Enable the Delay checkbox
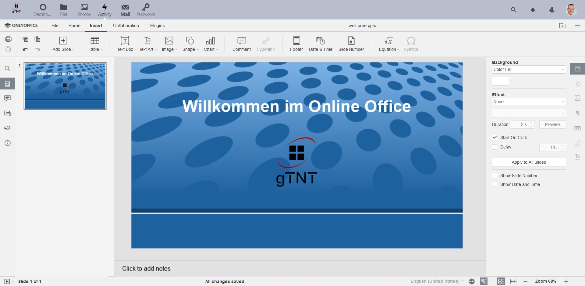This screenshot has width=585, height=286. point(495,147)
